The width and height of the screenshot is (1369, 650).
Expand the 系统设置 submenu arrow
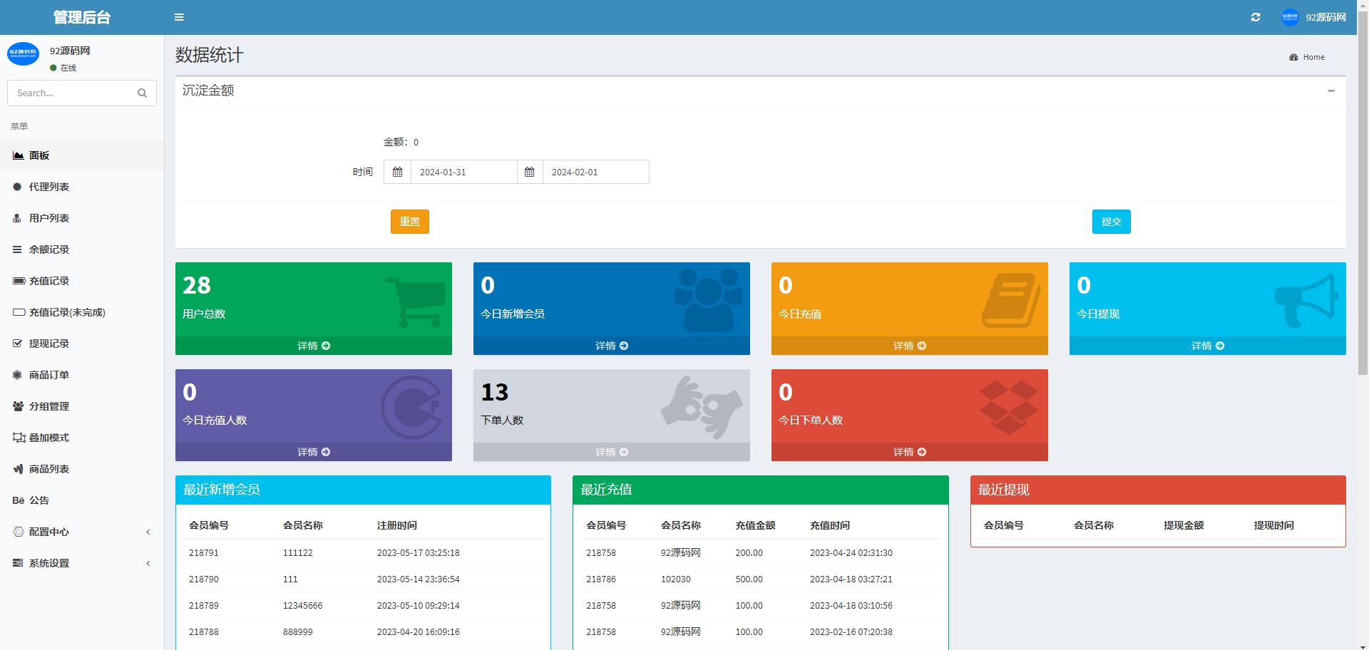(148, 563)
